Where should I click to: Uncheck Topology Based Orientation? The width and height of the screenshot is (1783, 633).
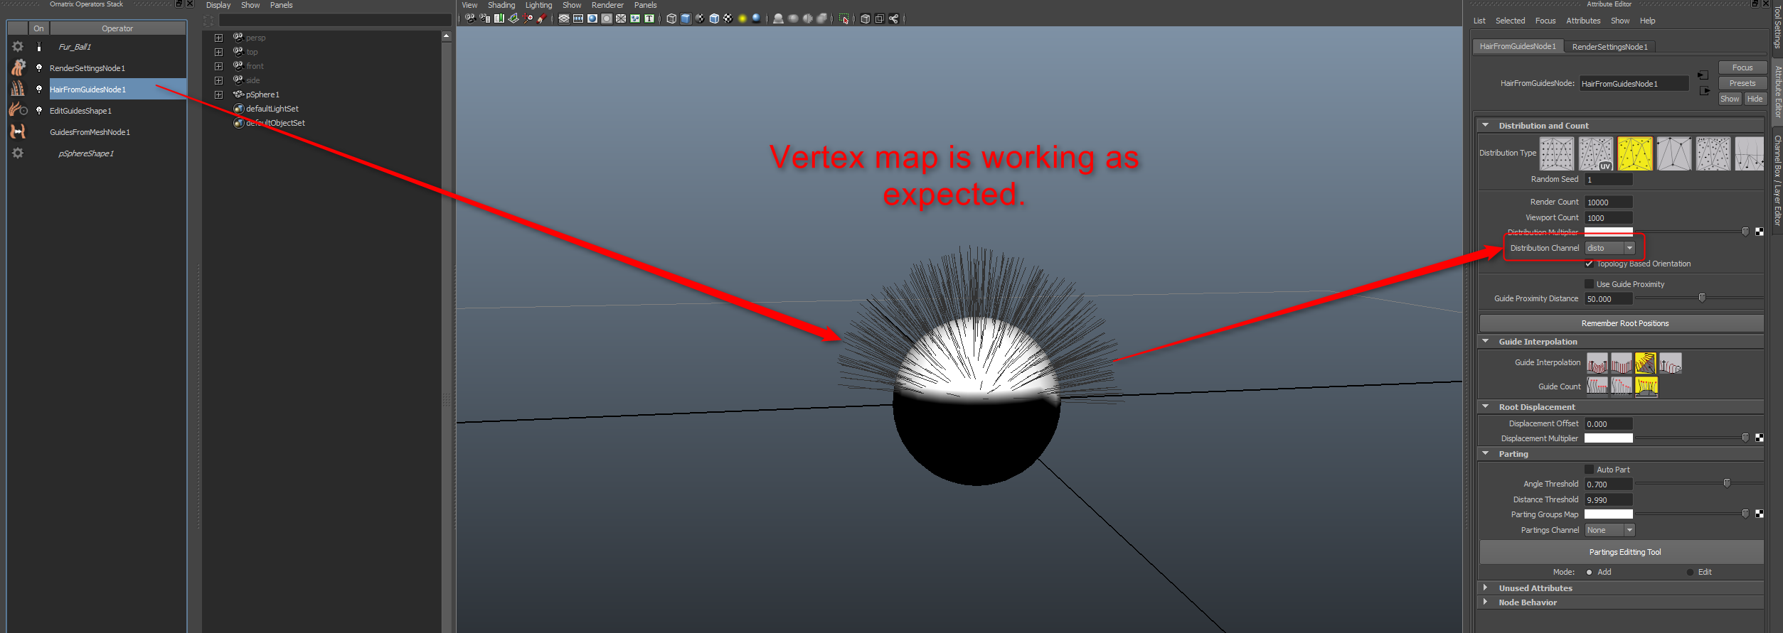click(x=1589, y=264)
